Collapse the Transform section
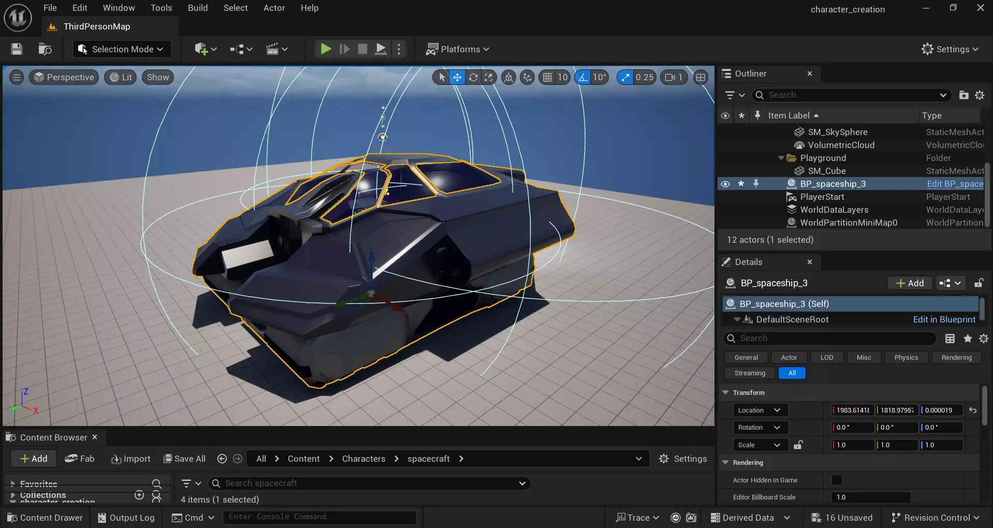 tap(725, 392)
